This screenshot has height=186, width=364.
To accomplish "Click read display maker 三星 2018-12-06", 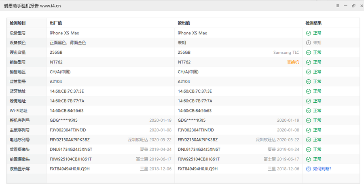I will tap(284, 169).
